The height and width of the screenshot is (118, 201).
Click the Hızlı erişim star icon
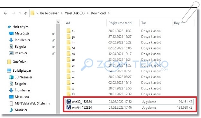pyautogui.click(x=9, y=27)
